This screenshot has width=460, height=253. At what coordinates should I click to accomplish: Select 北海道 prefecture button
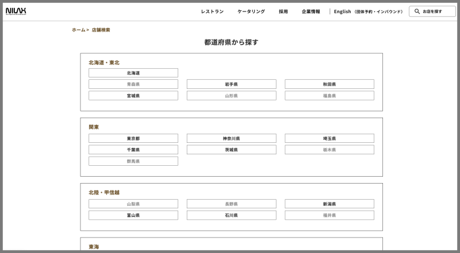[133, 73]
